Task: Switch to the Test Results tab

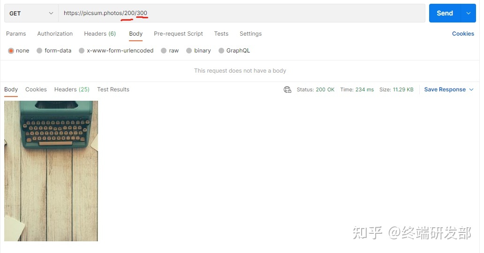Action: [113, 89]
